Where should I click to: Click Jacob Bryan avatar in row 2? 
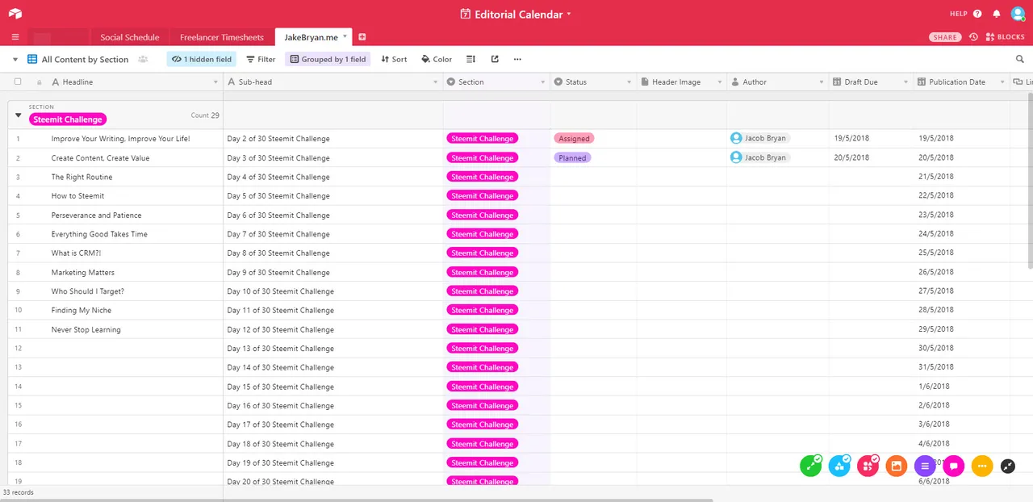point(736,157)
